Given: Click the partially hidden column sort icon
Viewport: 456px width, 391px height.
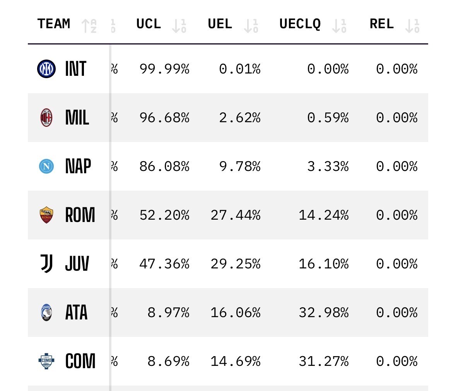Looking at the screenshot, I should click(x=113, y=26).
